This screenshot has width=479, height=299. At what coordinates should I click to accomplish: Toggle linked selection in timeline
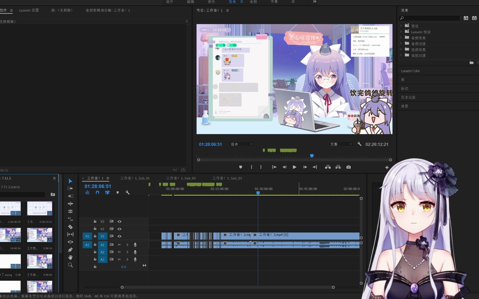(107, 192)
